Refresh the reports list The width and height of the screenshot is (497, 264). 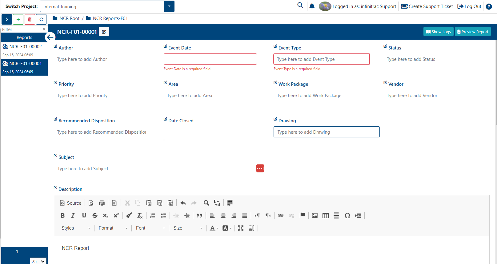pos(41,19)
